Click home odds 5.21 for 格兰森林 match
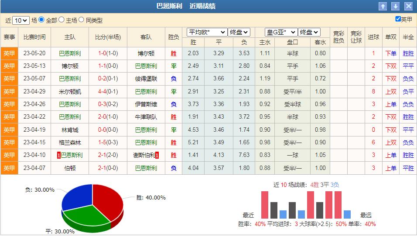Image resolution: width=417 pixels, height=236 pixels. click(193, 142)
